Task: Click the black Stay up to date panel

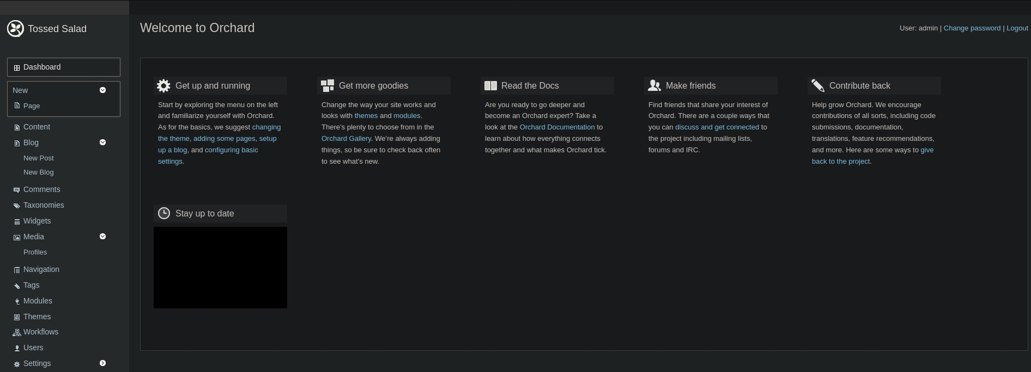Action: coord(220,268)
